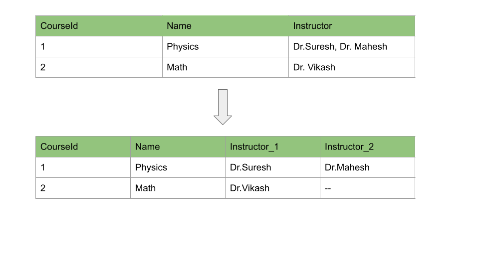Click the CourseId 2 cell in the bottom table
The width and height of the screenshot is (479, 269).
tap(83, 188)
